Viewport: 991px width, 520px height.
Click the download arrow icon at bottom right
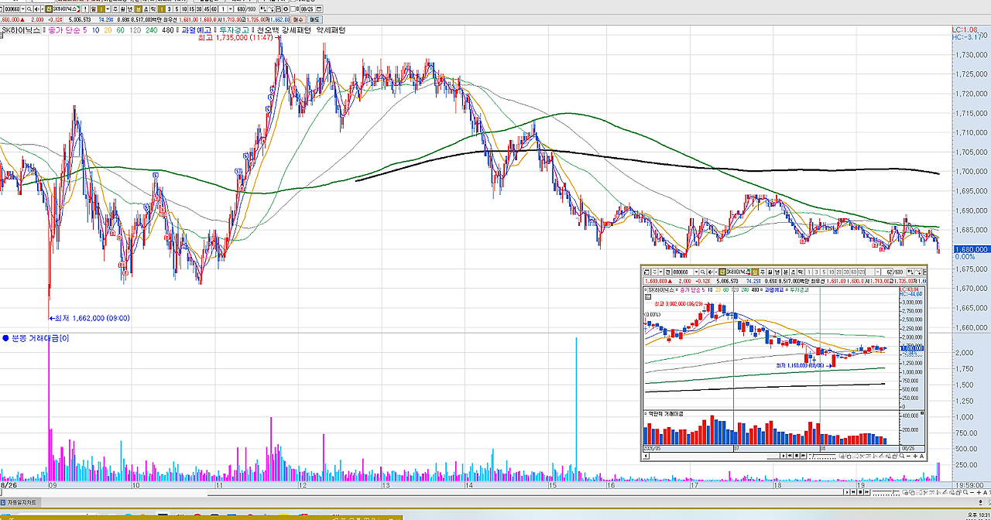(x=981, y=502)
